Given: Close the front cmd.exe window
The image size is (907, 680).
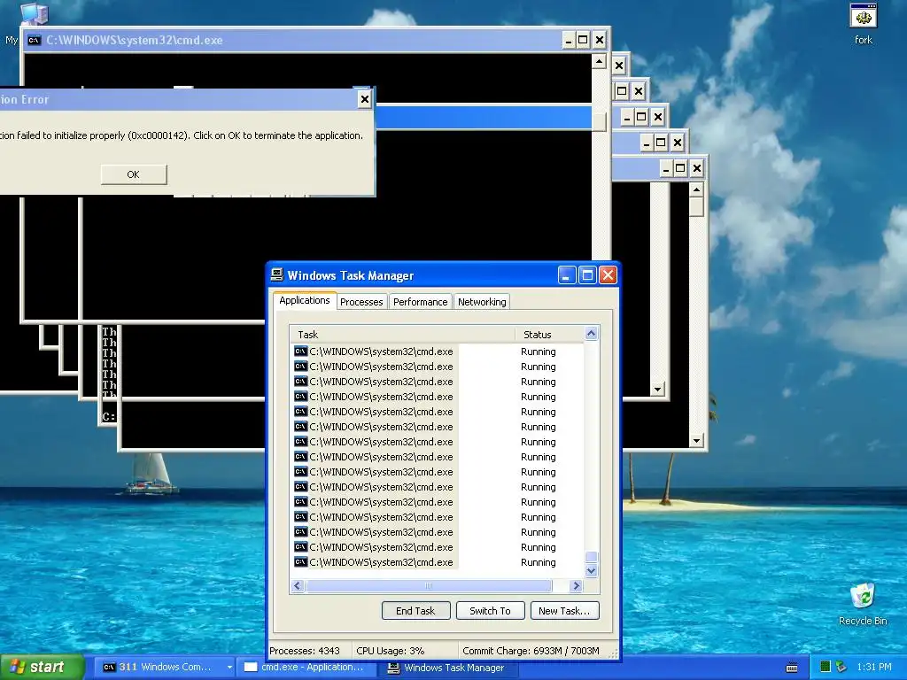Looking at the screenshot, I should 600,40.
